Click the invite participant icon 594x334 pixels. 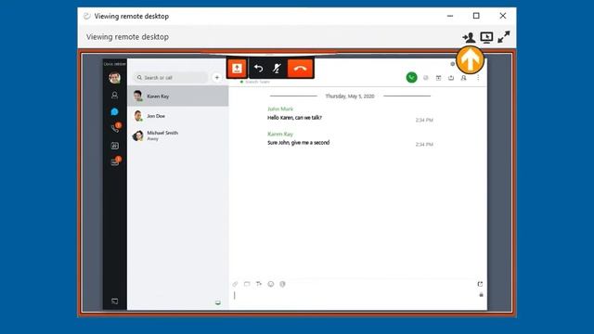coord(469,37)
